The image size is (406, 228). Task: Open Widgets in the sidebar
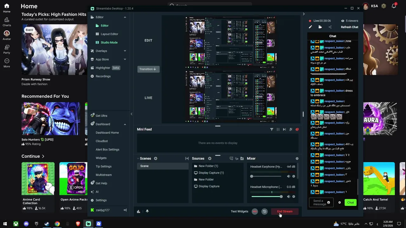click(x=101, y=158)
